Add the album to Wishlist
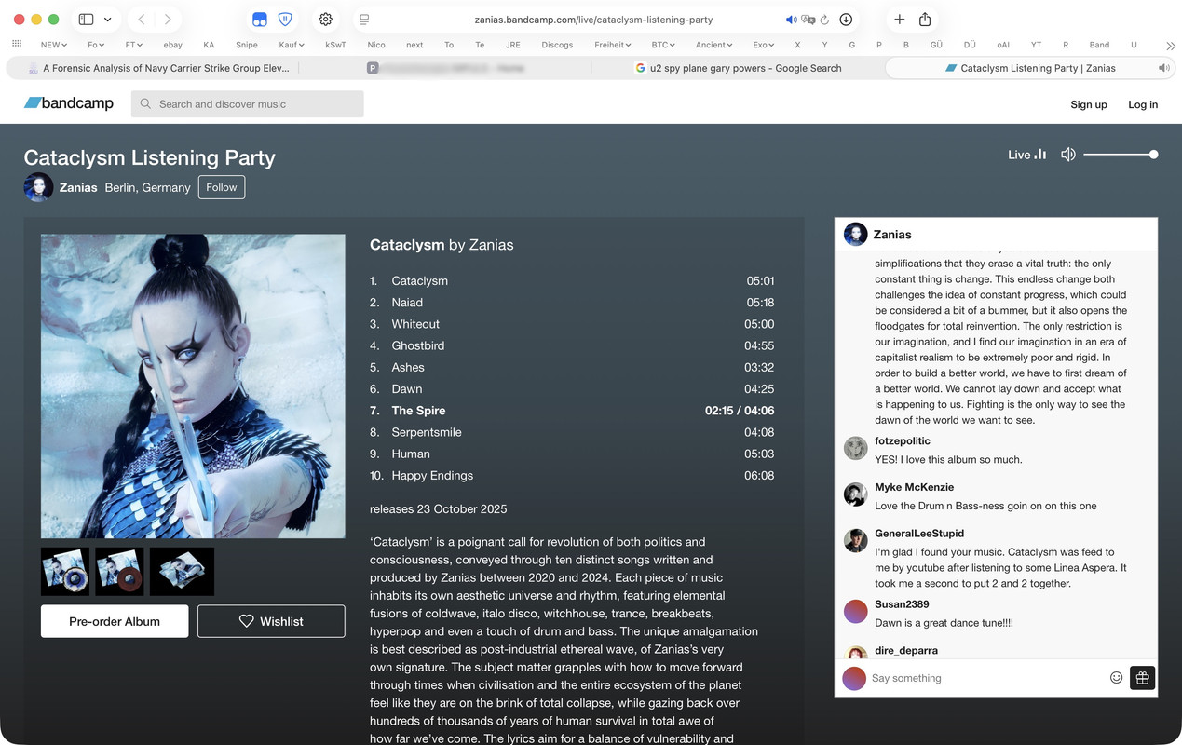This screenshot has width=1182, height=745. pyautogui.click(x=271, y=621)
